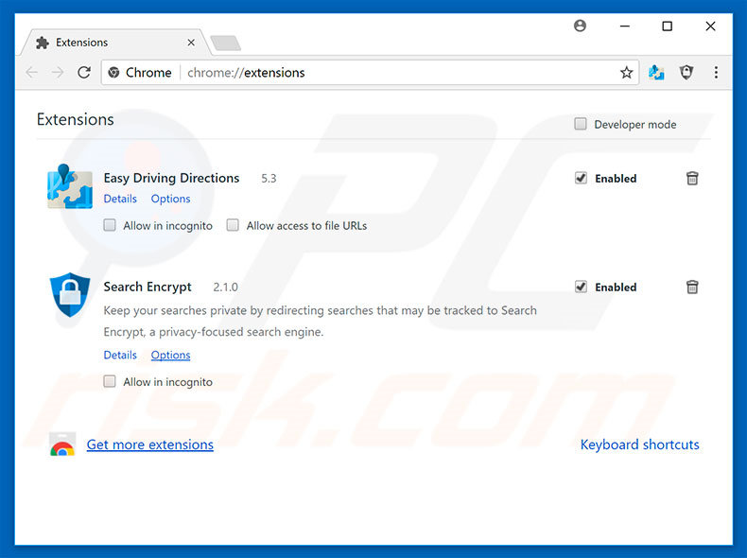
Task: Open Details for Easy Driving Directions
Action: point(120,199)
